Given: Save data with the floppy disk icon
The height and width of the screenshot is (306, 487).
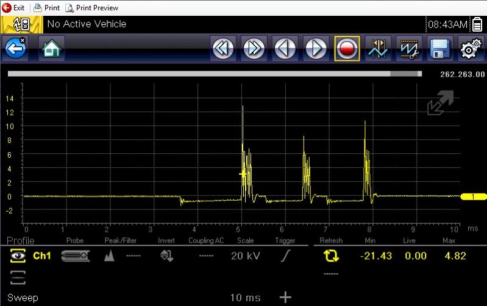Looking at the screenshot, I should [440, 49].
